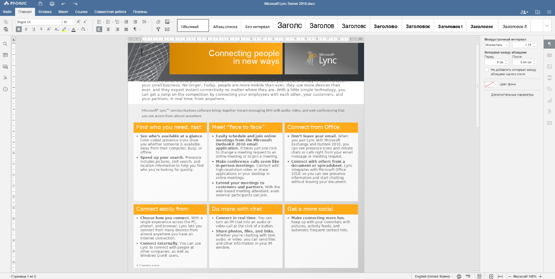Open the Множитель line spacing dropdown
Screen dimensions: 555x279
click(x=496, y=45)
